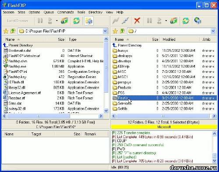
Task: Select Bookmarks.dat in local pane
Action: (20, 50)
